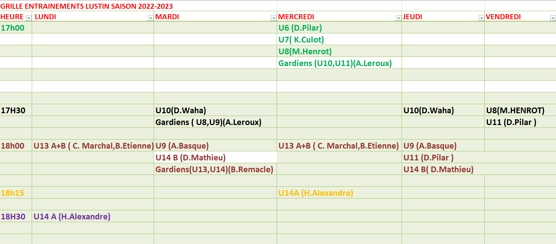Select the 18h15 time cell
This screenshot has width=556, height=244.
[16, 193]
